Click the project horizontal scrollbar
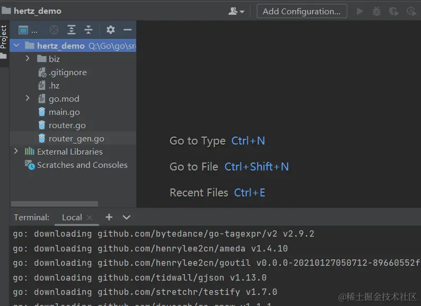421x306 pixels. pyautogui.click(x=55, y=204)
